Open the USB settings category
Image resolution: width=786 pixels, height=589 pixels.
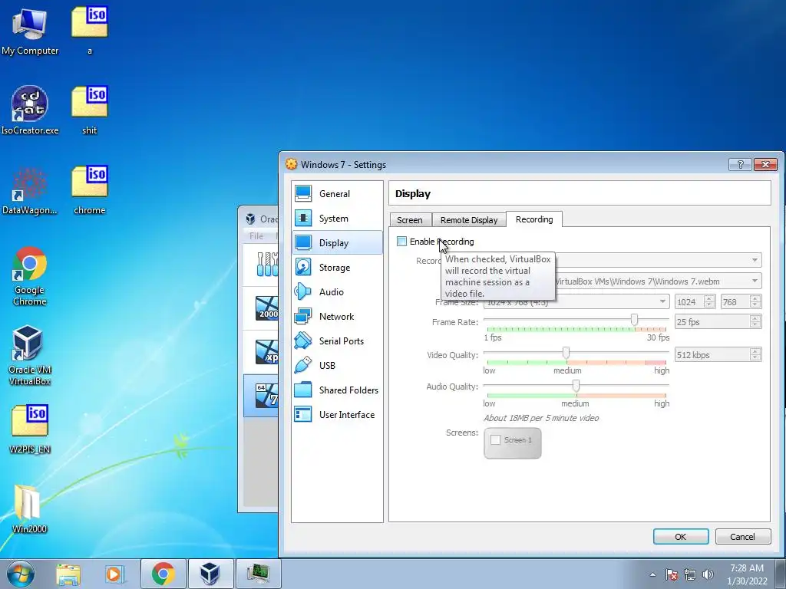(x=337, y=366)
